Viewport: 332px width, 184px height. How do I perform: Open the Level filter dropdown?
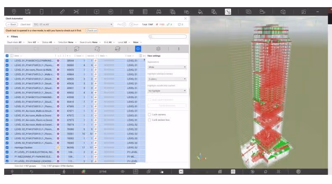(x=124, y=42)
